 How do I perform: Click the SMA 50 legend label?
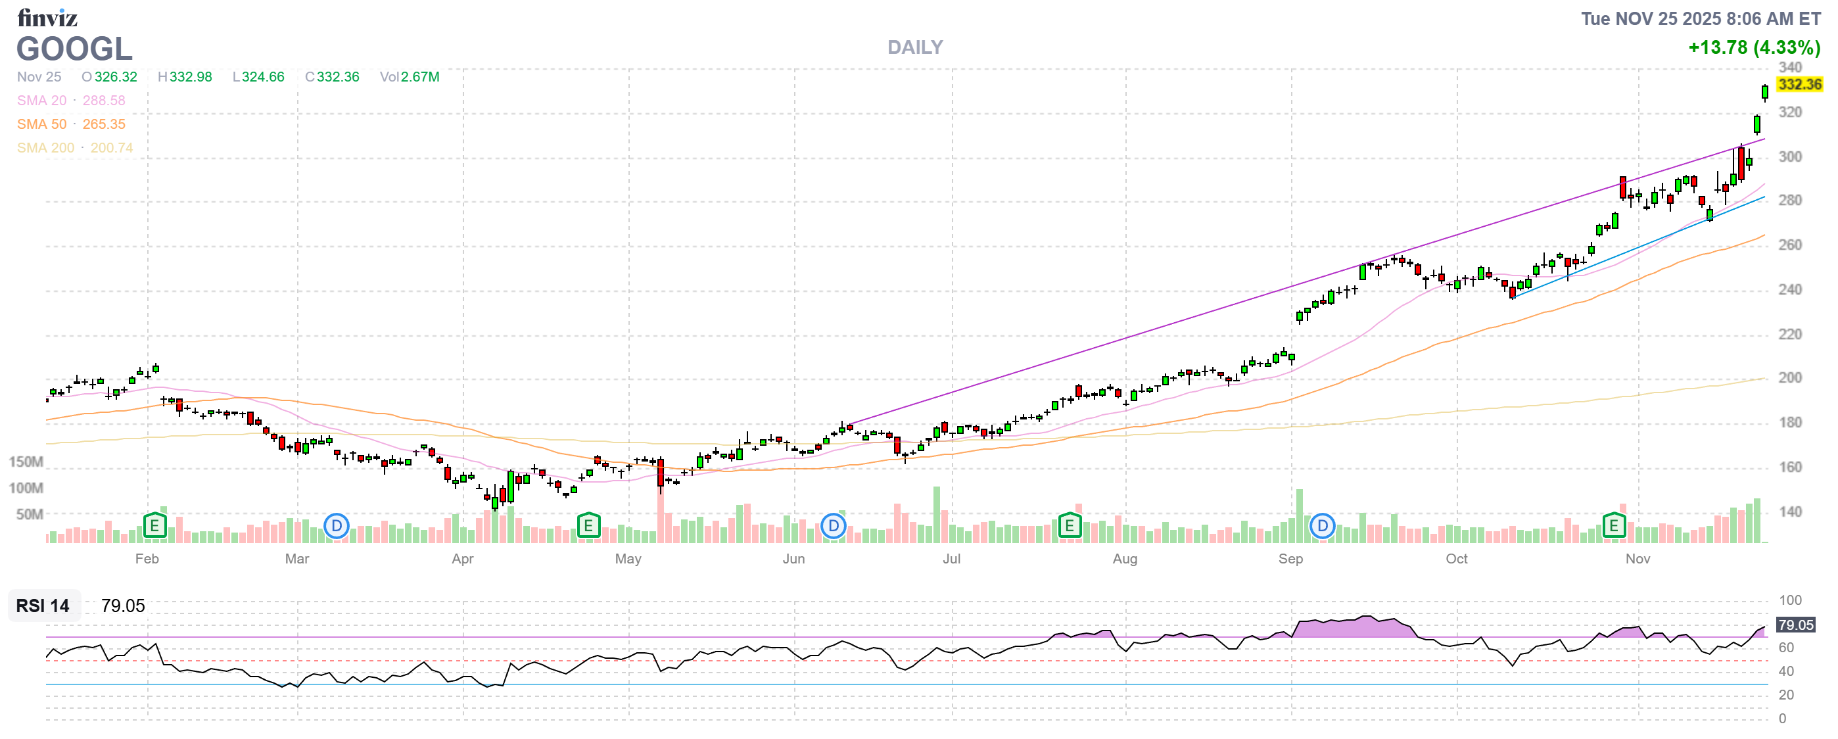pos(41,124)
